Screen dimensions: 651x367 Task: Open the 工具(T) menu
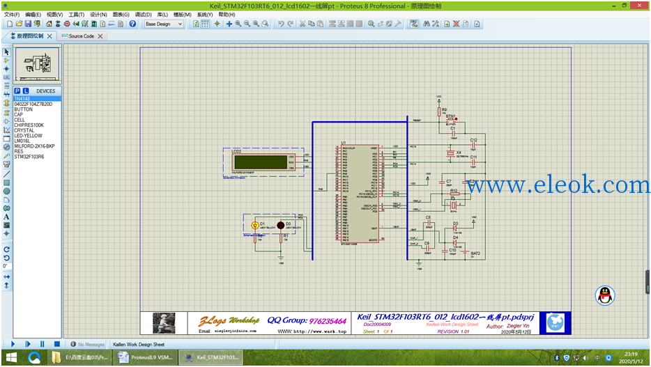(x=77, y=15)
